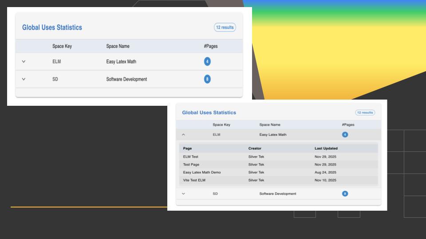The width and height of the screenshot is (426, 239).
Task: Open the Easy Latex Math Demo page entry
Action: [x=202, y=172]
